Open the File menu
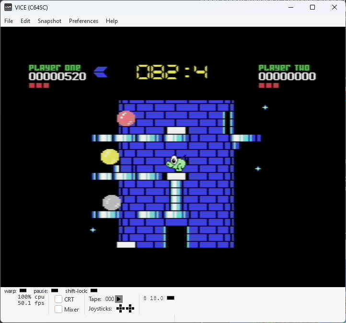 coord(9,21)
